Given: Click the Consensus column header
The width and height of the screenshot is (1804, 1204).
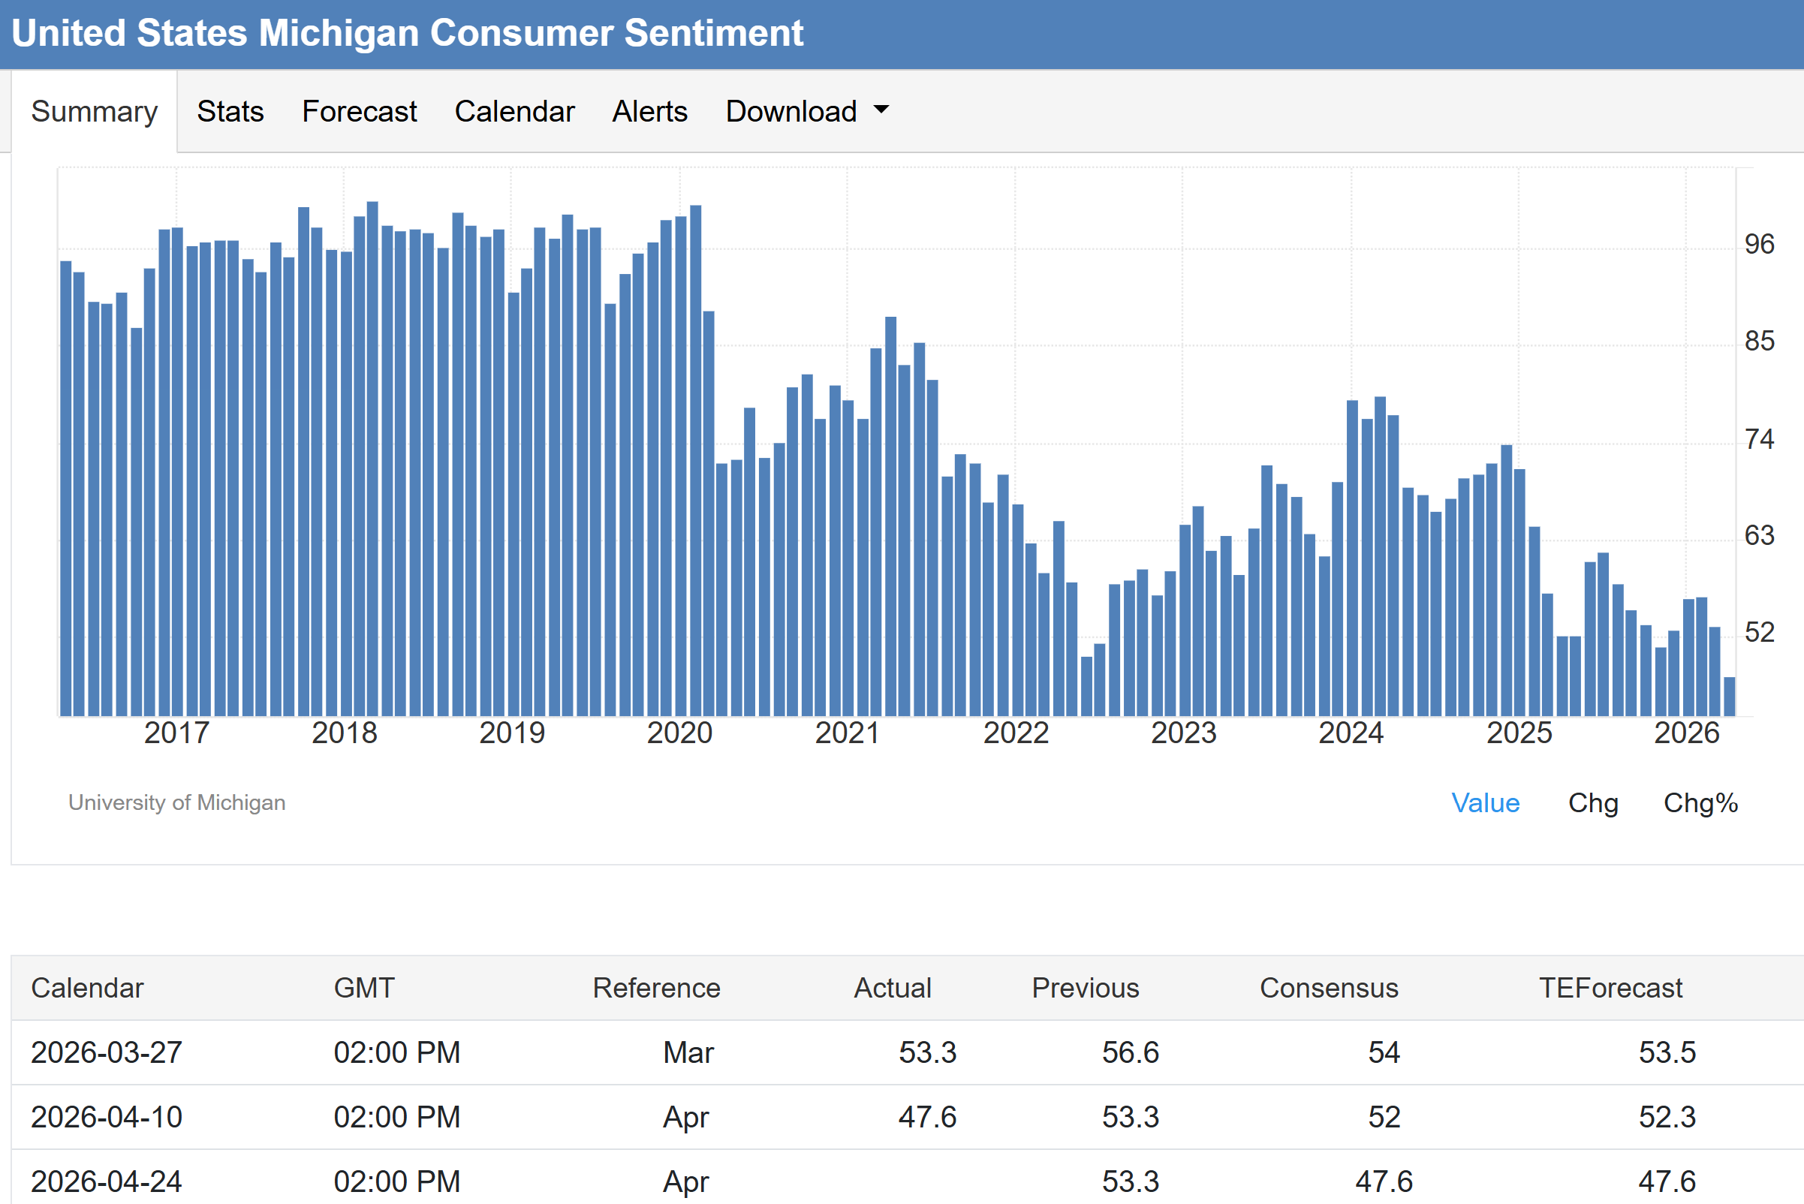Looking at the screenshot, I should [1329, 988].
